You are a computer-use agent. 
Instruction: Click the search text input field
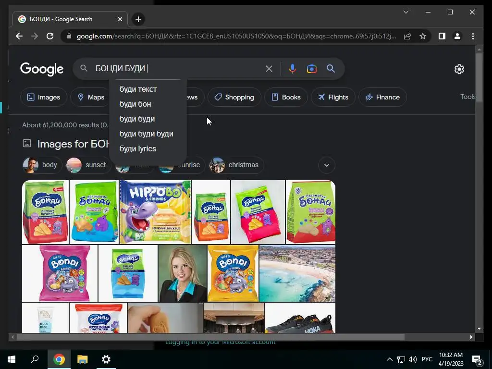tap(178, 68)
